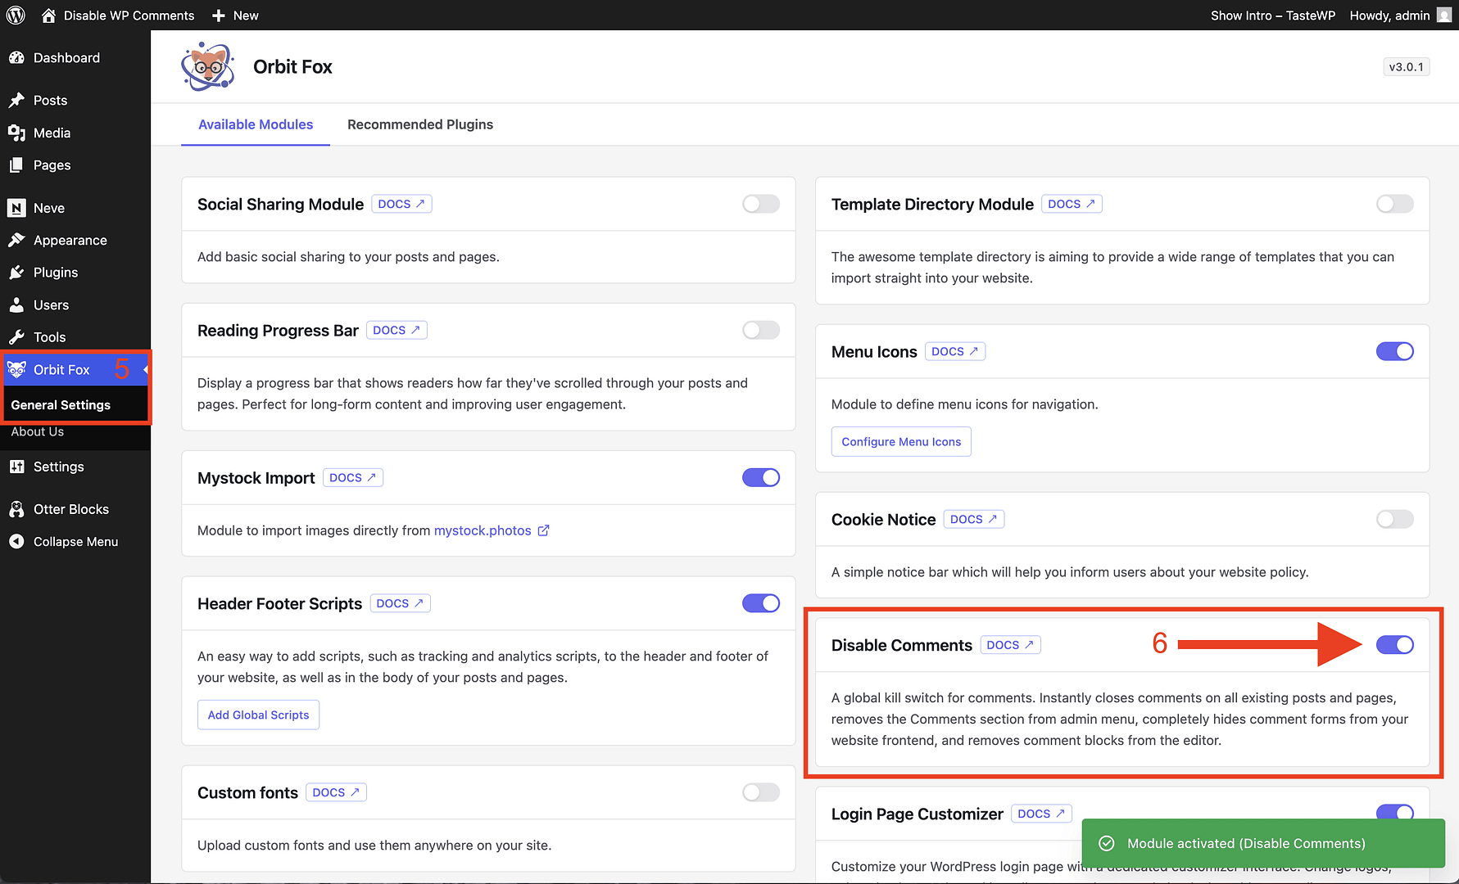The height and width of the screenshot is (884, 1459).
Task: Open the Howdy, admin account menu
Action: 1400,16
